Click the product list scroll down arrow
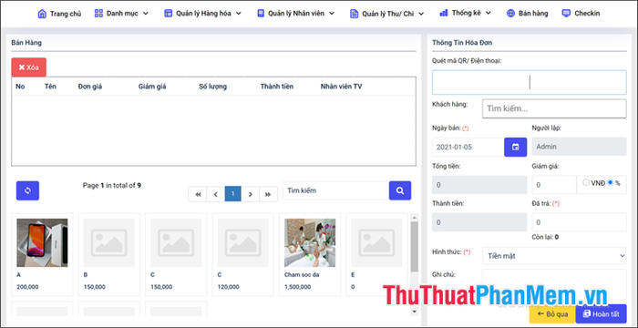This screenshot has height=328, width=638. (414, 312)
